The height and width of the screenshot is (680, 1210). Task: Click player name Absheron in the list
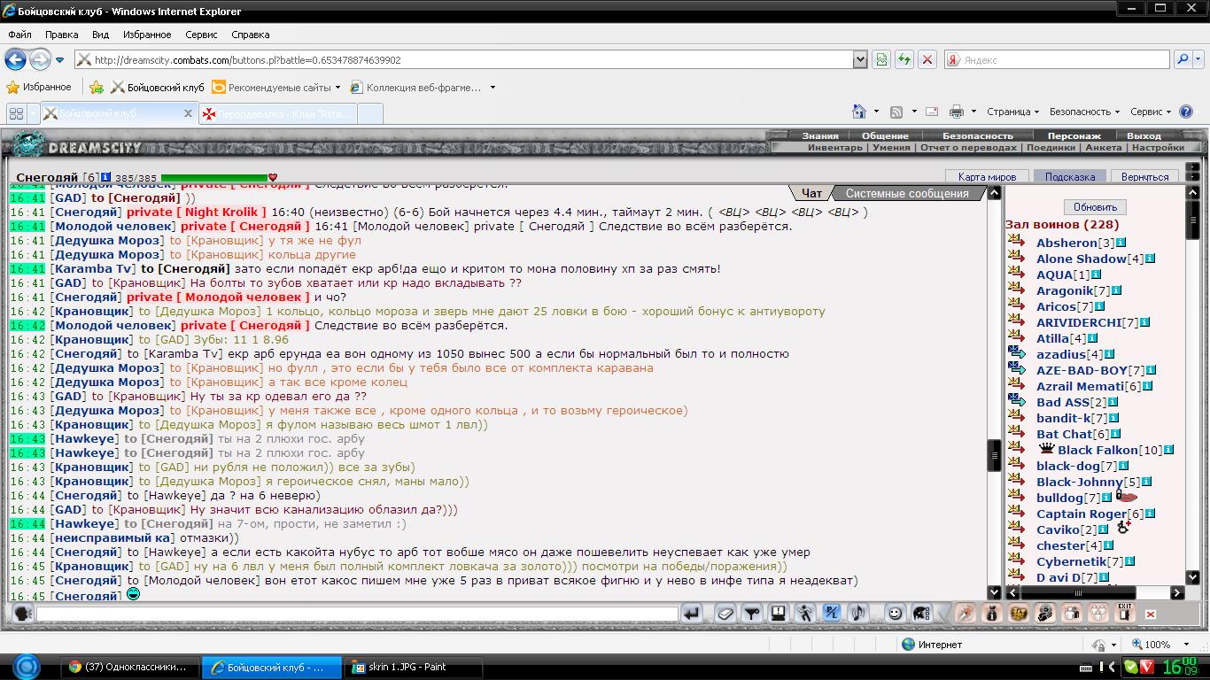pos(1067,243)
